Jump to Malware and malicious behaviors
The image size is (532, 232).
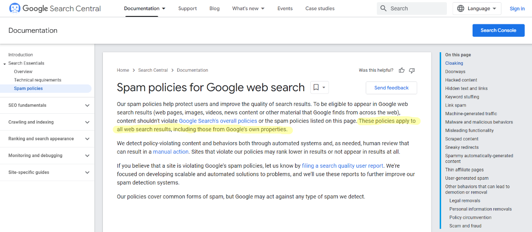479,122
